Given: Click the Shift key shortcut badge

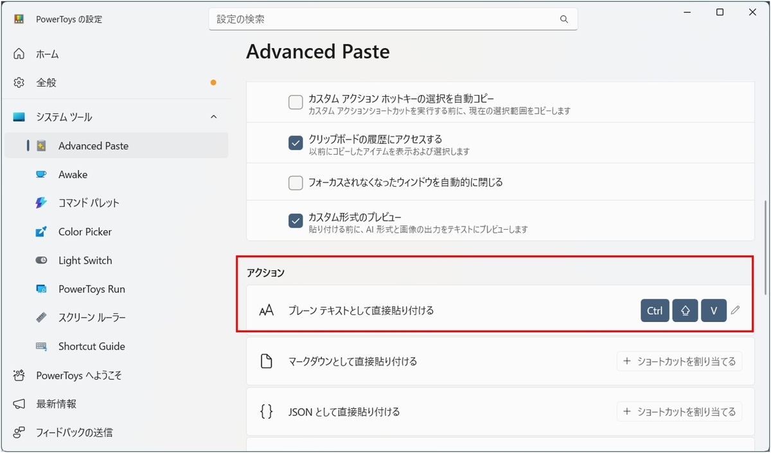Looking at the screenshot, I should pos(685,311).
